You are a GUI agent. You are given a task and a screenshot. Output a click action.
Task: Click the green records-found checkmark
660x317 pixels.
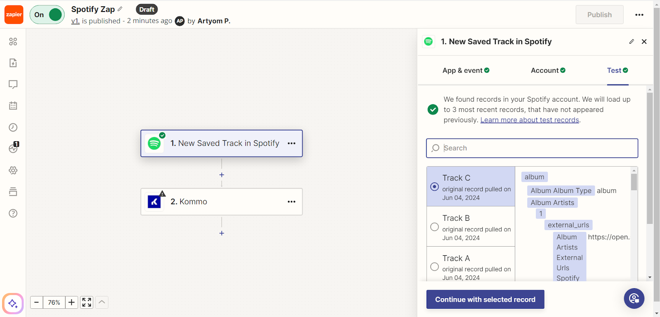coord(433,110)
